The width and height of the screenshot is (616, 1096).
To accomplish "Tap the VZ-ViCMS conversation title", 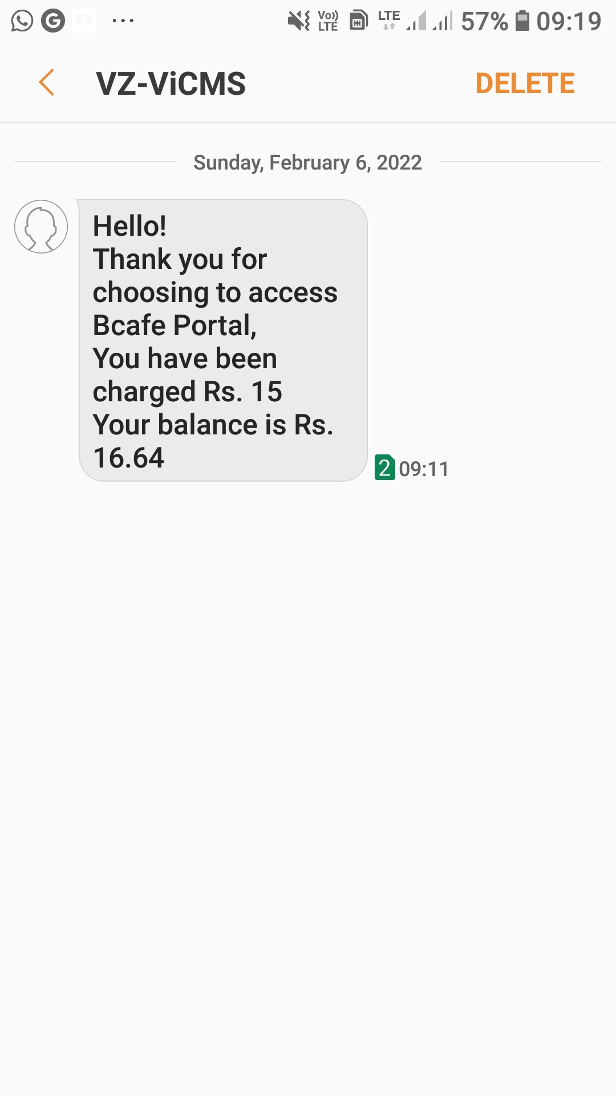I will point(171,83).
